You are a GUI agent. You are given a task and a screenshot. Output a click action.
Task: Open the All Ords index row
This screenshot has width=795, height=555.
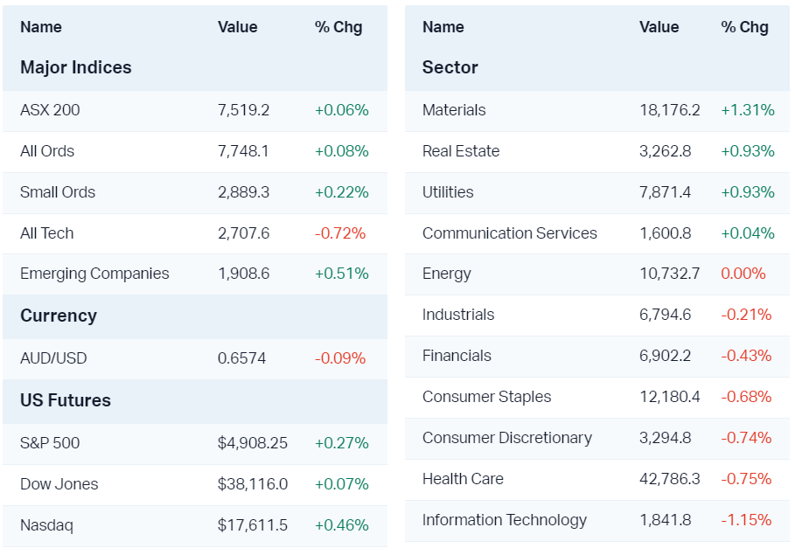pos(47,151)
